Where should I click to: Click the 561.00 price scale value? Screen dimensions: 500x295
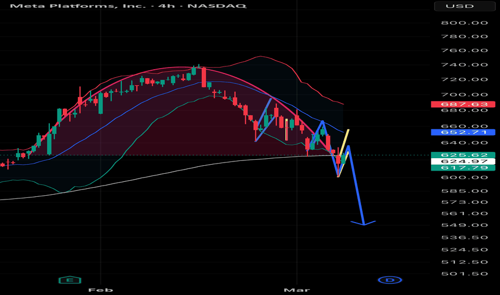tap(464, 213)
